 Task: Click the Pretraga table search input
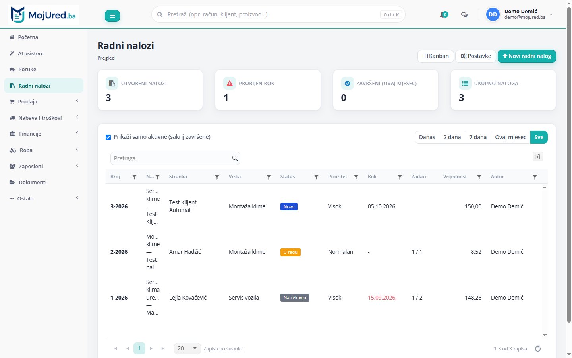[175, 158]
